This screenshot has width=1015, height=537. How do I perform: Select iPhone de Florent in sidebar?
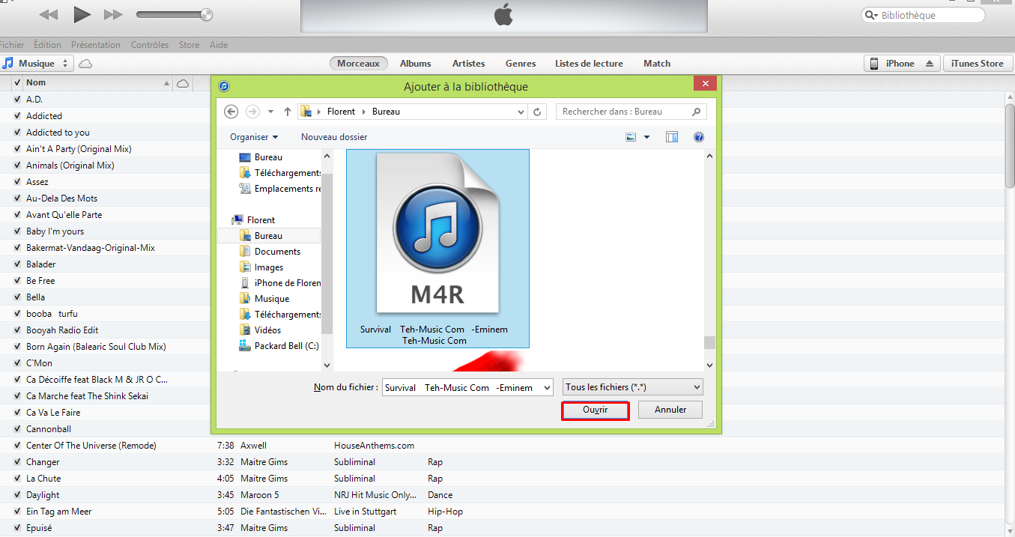pyautogui.click(x=279, y=283)
